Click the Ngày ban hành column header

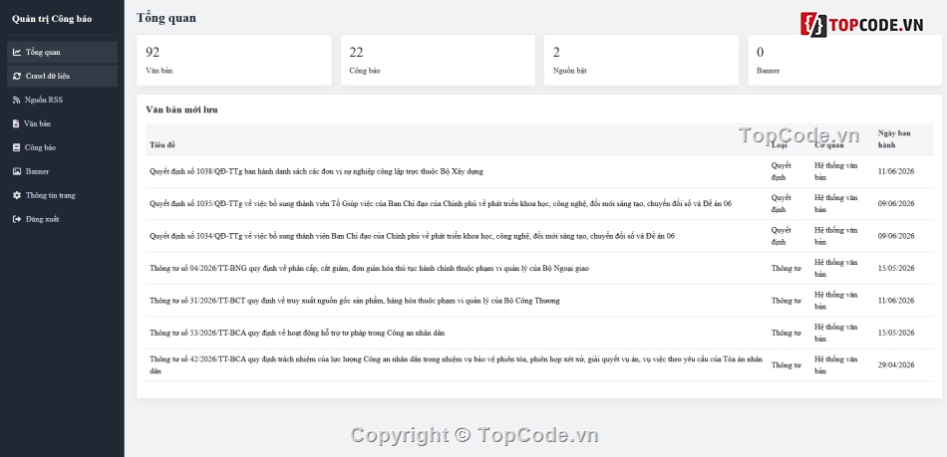894,139
